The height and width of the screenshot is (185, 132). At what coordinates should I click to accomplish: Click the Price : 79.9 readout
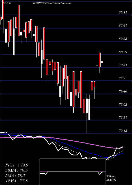(17, 165)
